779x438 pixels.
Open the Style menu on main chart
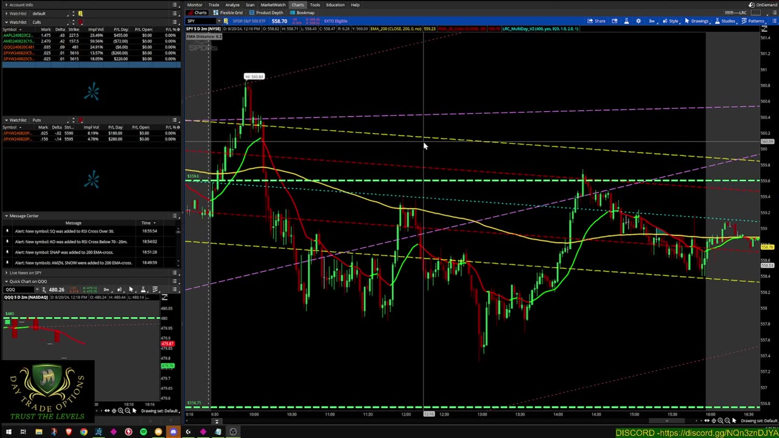671,21
